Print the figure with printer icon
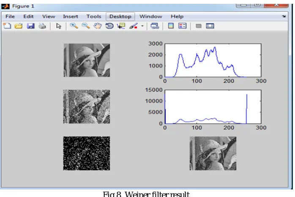Screen dimensions: 295x197 (42, 26)
